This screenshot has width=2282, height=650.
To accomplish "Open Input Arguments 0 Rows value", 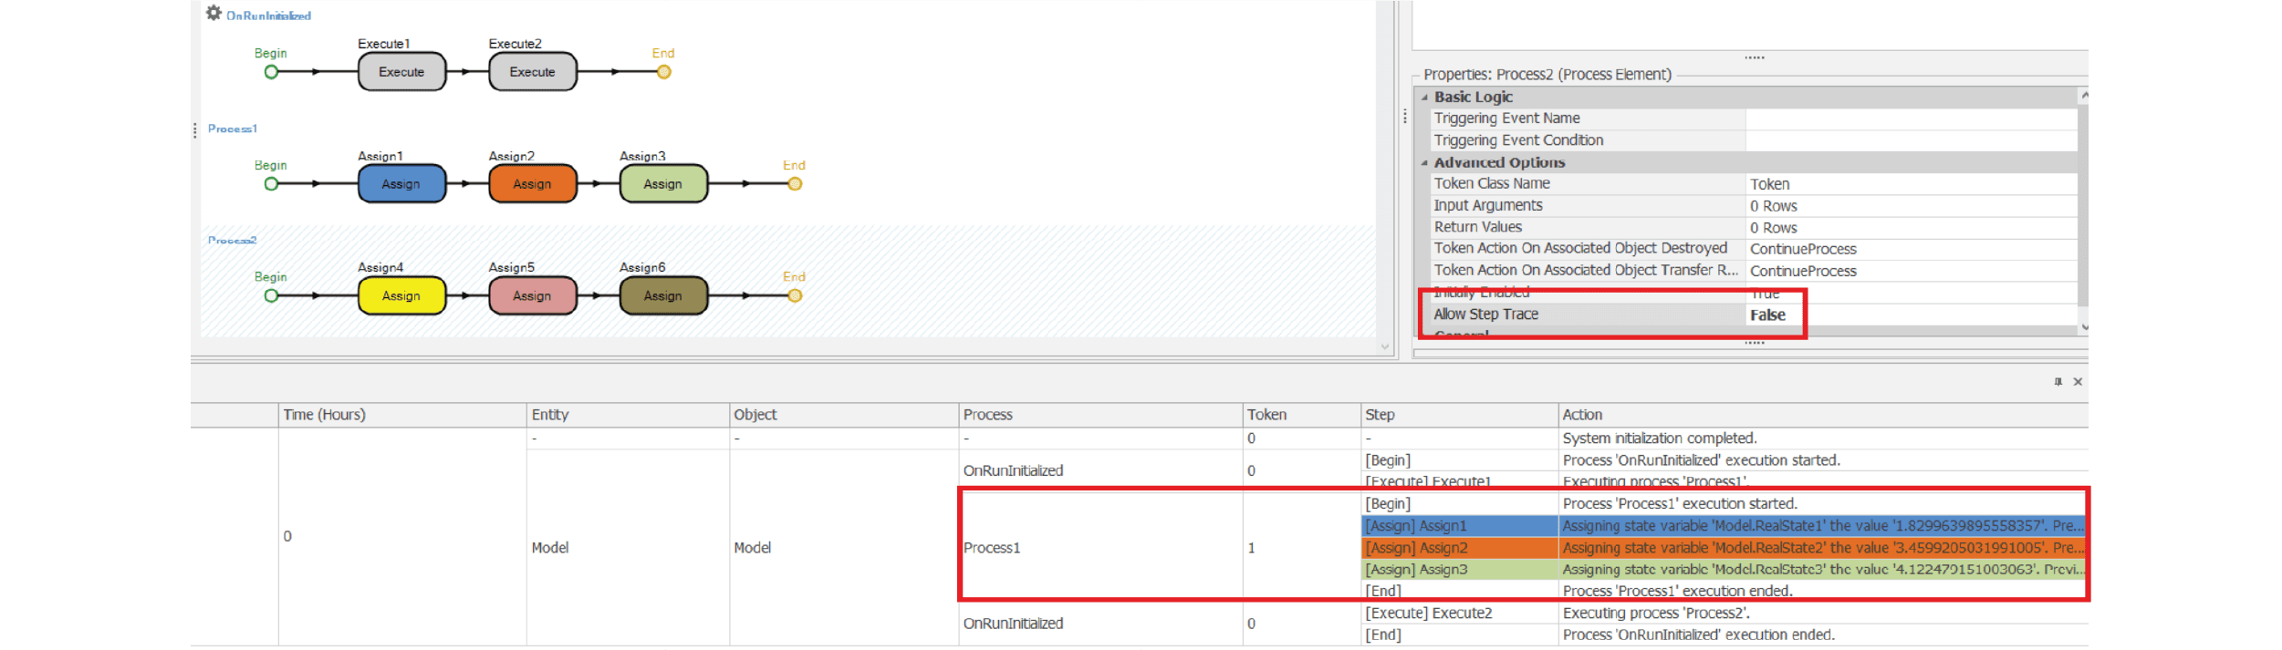I will 1911,206.
